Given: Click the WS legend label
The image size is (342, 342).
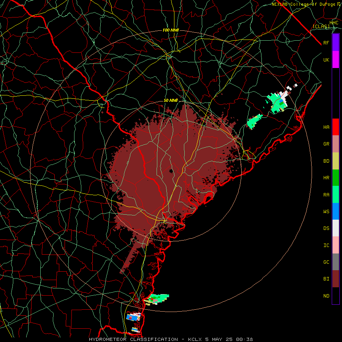Looking at the screenshot, I should (326, 211).
